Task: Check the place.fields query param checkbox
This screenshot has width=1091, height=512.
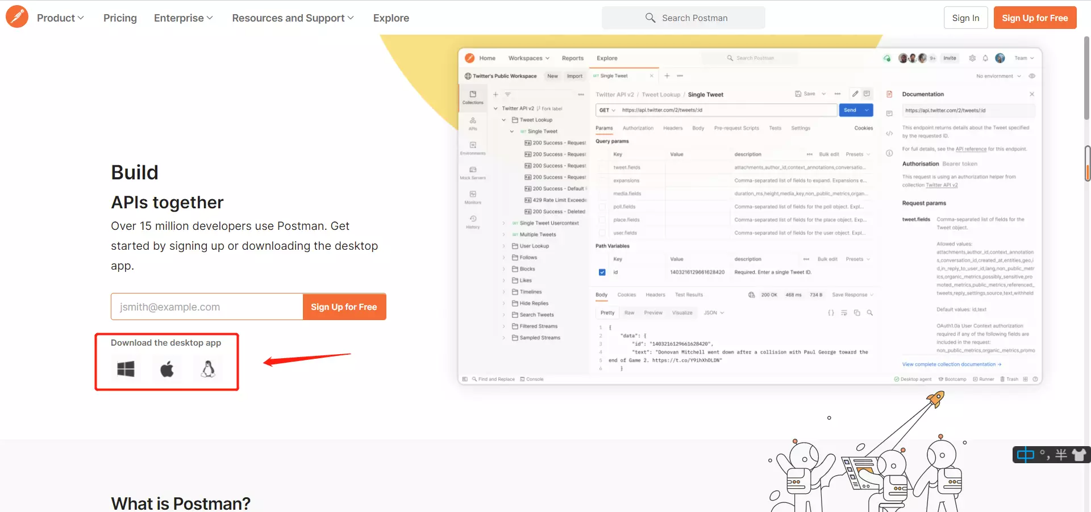Action: pos(602,220)
